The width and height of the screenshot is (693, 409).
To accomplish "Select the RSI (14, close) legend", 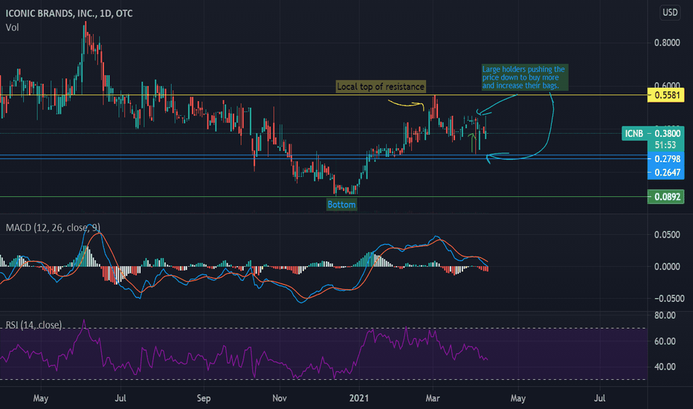I will pos(33,325).
